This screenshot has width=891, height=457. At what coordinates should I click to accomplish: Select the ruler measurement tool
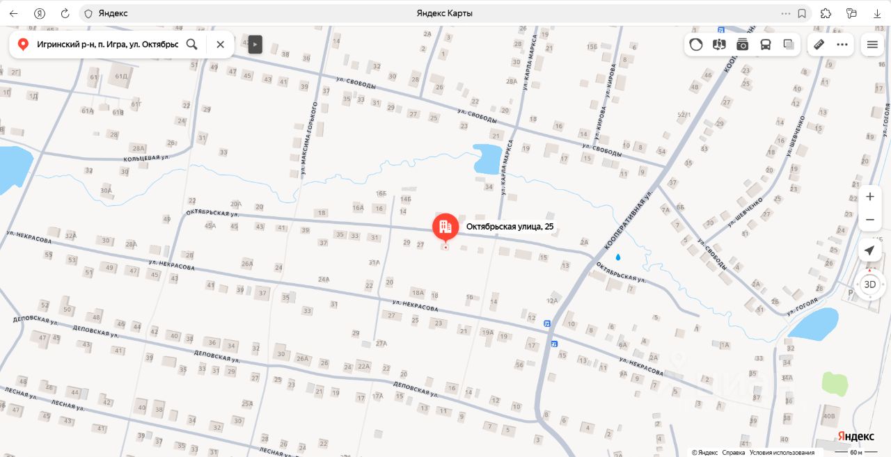pos(819,45)
